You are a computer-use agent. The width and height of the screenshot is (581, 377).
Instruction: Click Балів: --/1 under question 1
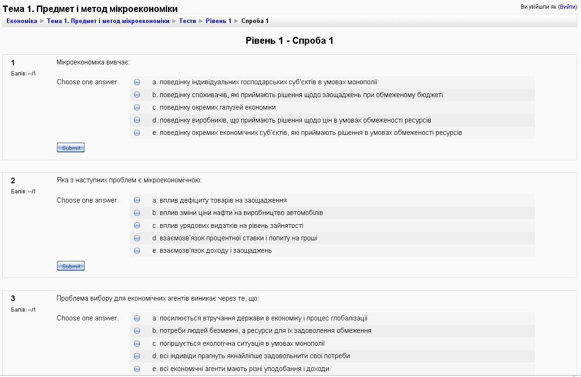click(23, 74)
